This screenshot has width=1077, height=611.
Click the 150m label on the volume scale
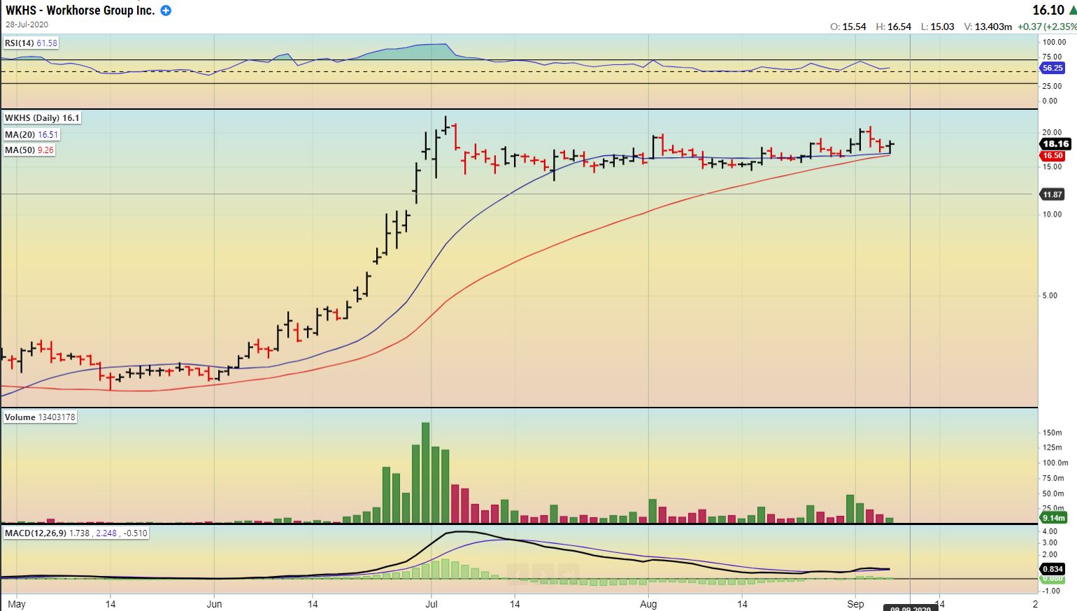(1053, 433)
